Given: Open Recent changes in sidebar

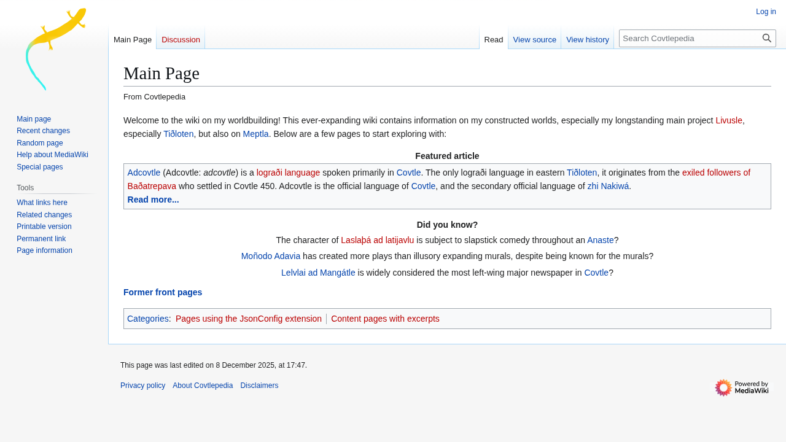Looking at the screenshot, I should click(x=43, y=131).
